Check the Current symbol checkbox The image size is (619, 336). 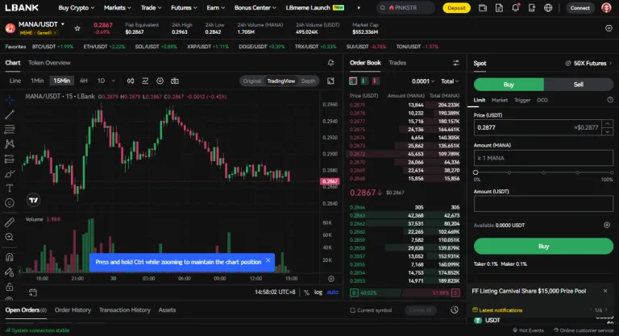[352, 310]
